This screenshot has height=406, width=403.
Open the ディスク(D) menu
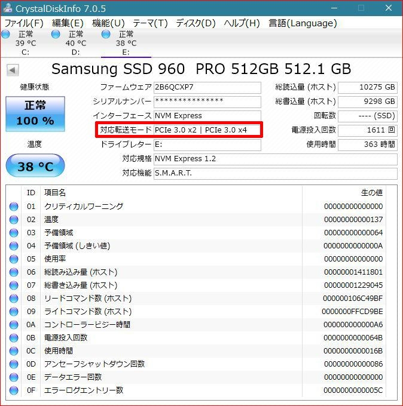pyautogui.click(x=196, y=23)
